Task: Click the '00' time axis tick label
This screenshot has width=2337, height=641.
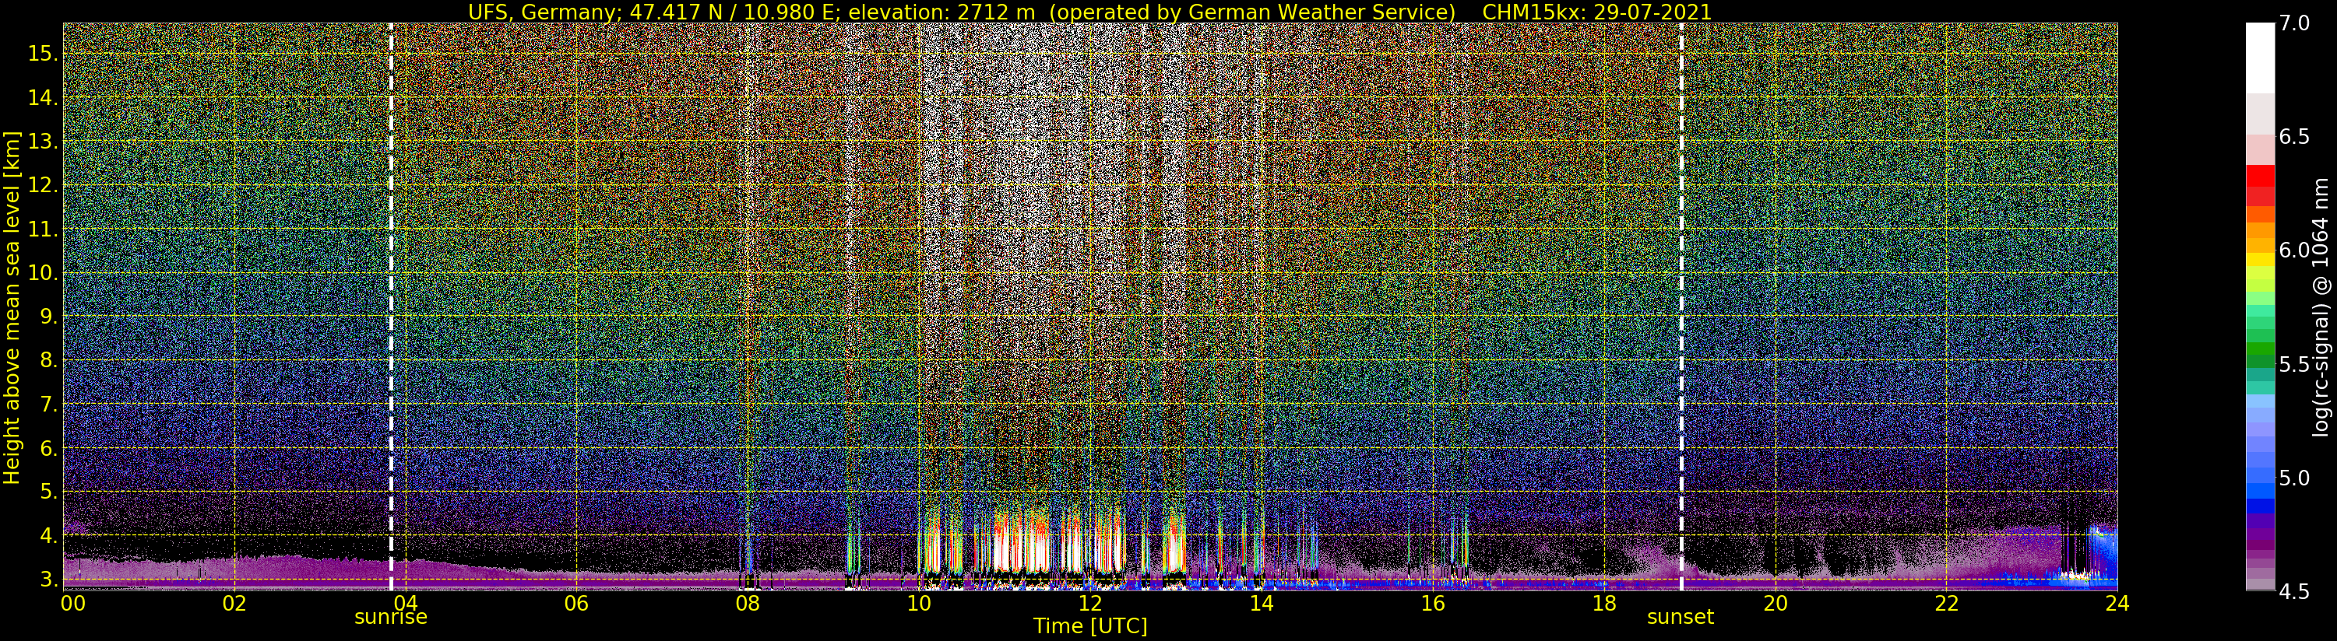Action: [72, 603]
